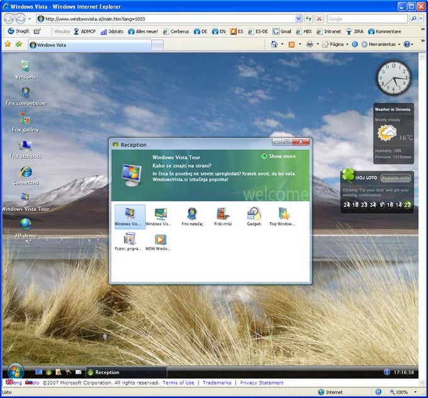Screen dimensions: 428x398
Task: Click the Home toolbar icon
Action: click(274, 44)
